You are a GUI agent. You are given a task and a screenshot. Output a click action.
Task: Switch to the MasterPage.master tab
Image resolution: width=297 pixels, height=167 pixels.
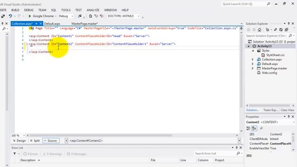(84, 24)
